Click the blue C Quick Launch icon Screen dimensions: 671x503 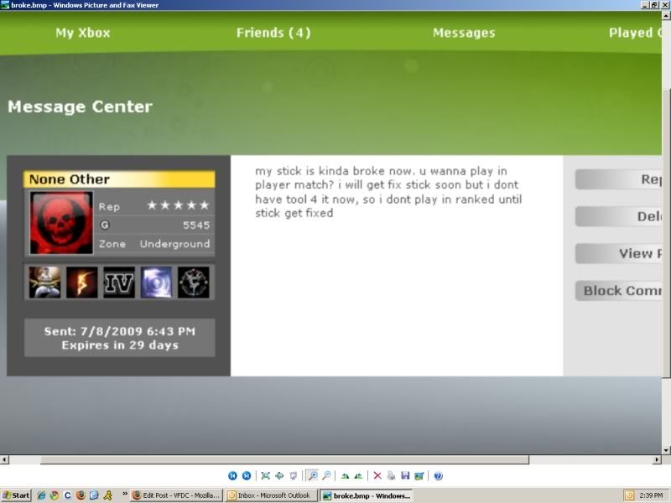(x=68, y=495)
